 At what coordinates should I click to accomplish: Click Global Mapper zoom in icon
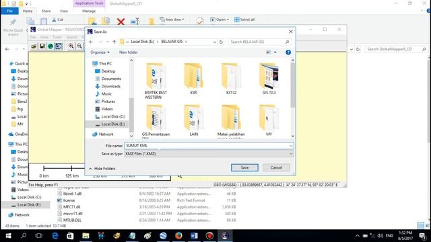(x=71, y=46)
